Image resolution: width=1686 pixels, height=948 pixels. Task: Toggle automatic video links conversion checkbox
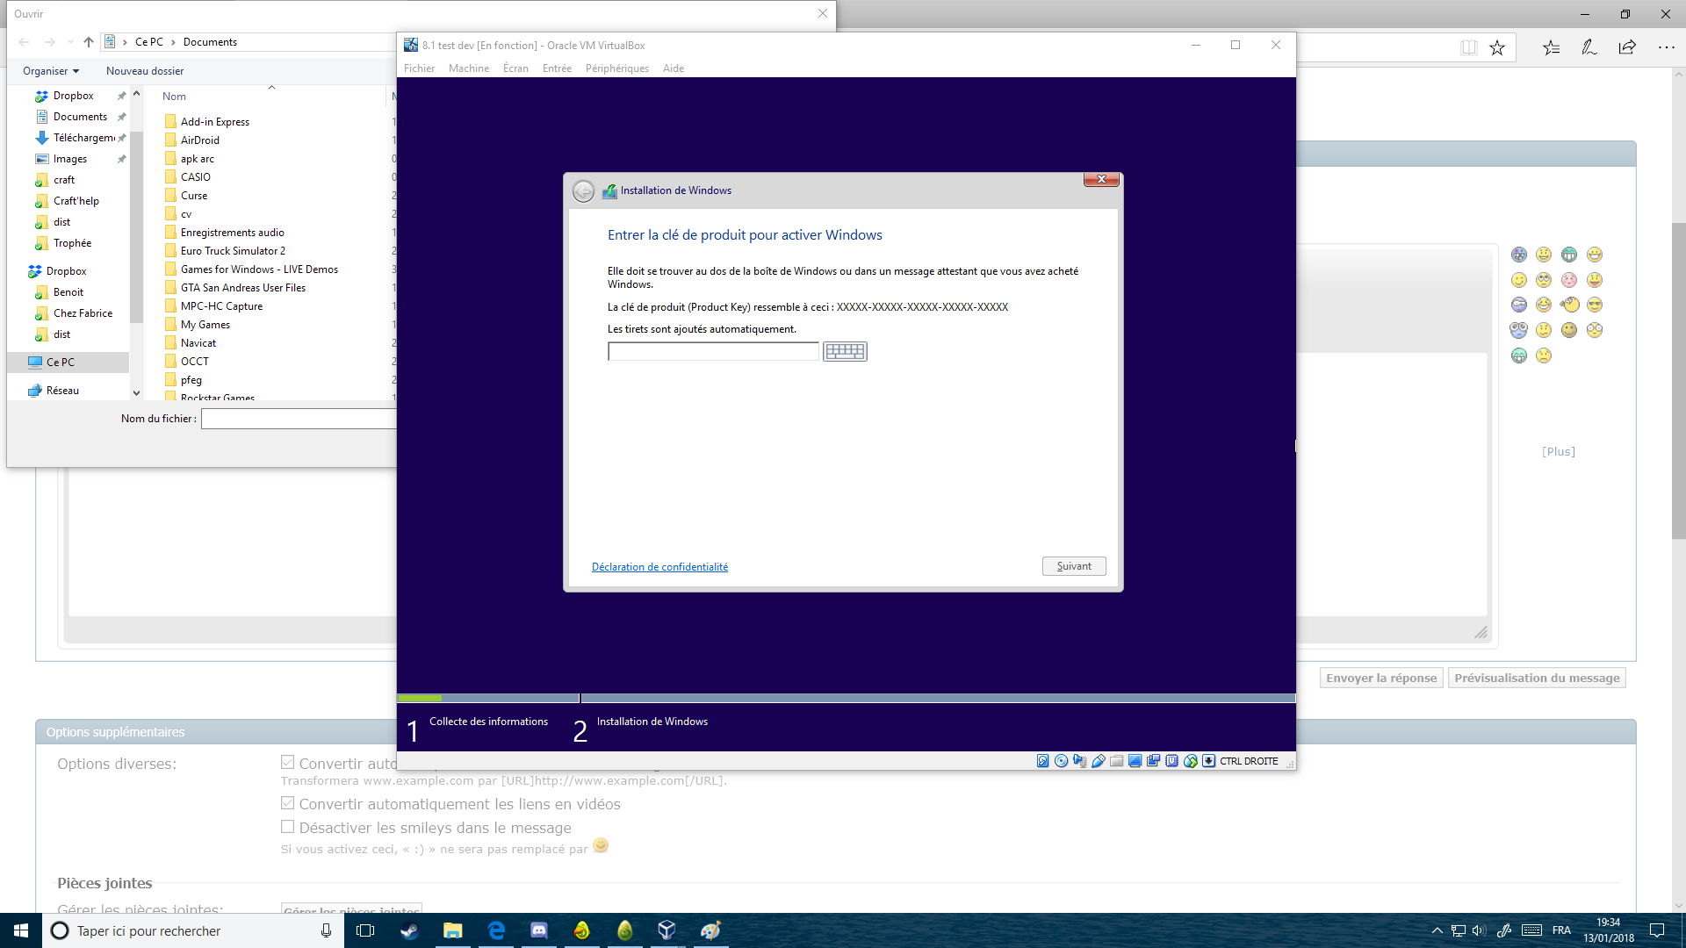pos(287,803)
